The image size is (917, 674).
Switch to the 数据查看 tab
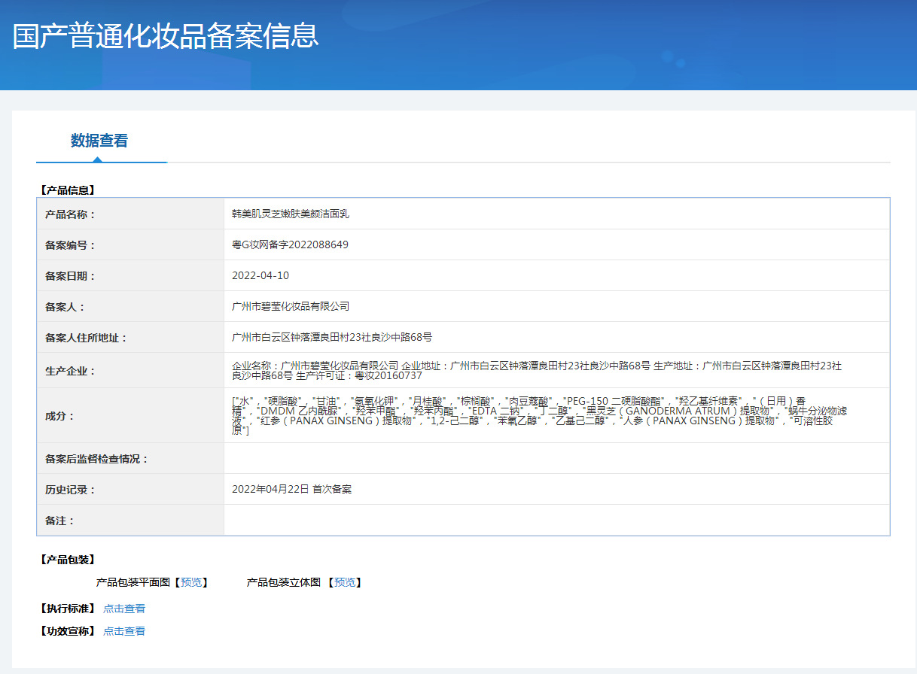click(99, 141)
